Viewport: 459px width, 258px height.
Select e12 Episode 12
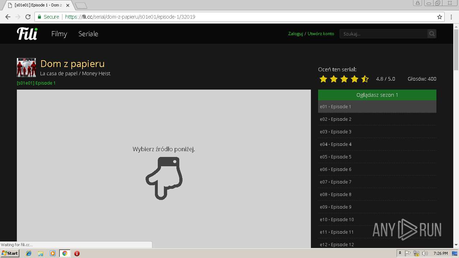[x=377, y=244]
